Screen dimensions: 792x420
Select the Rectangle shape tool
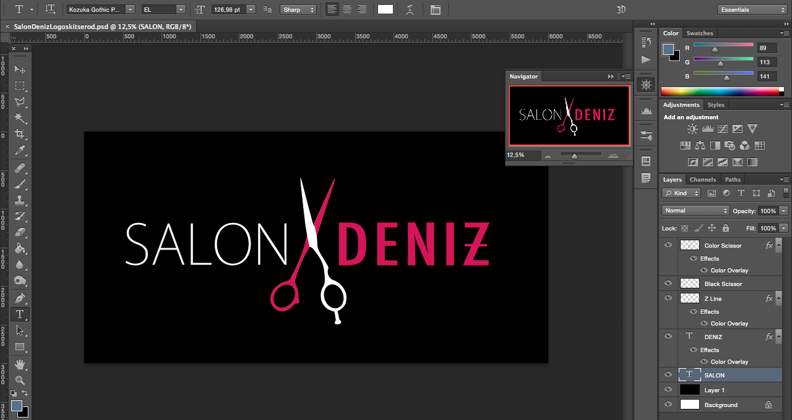point(20,346)
